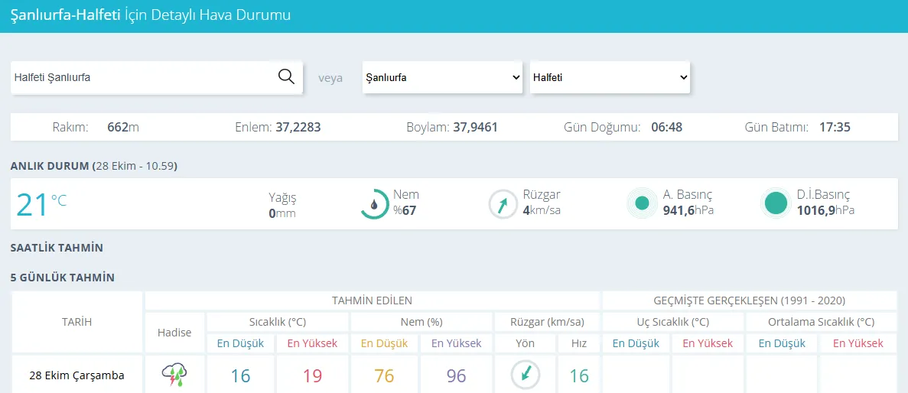Click the 28 Ekim Çarşamba date cell
Screen dimensions: 908x393
[77, 375]
